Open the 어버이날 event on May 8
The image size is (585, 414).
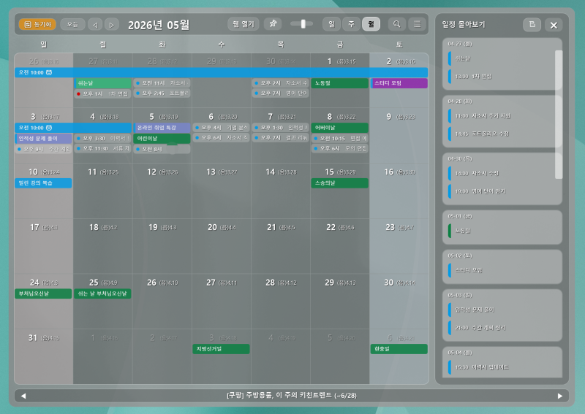pyautogui.click(x=340, y=128)
